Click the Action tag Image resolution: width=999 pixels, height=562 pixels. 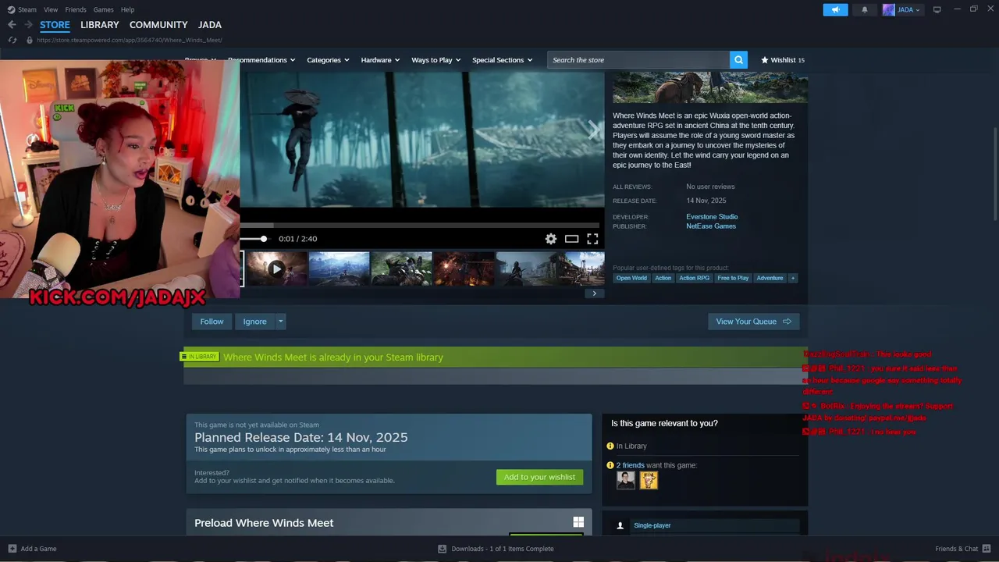click(663, 278)
